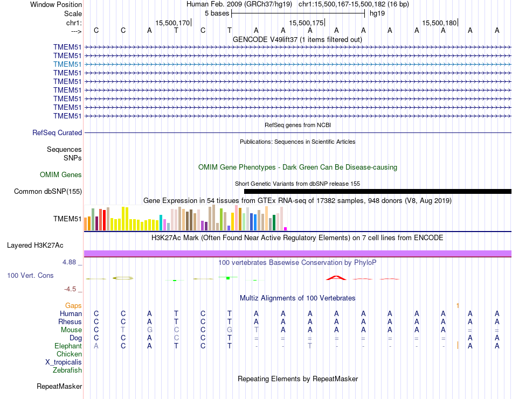512x399 pixels.
Task: Select the Human alignment row label
Action: coord(71,314)
